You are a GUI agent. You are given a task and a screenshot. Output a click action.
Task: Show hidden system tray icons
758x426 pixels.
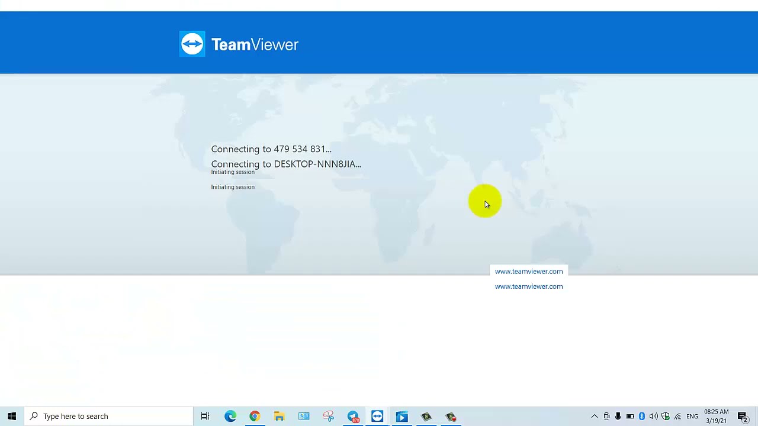(x=595, y=417)
